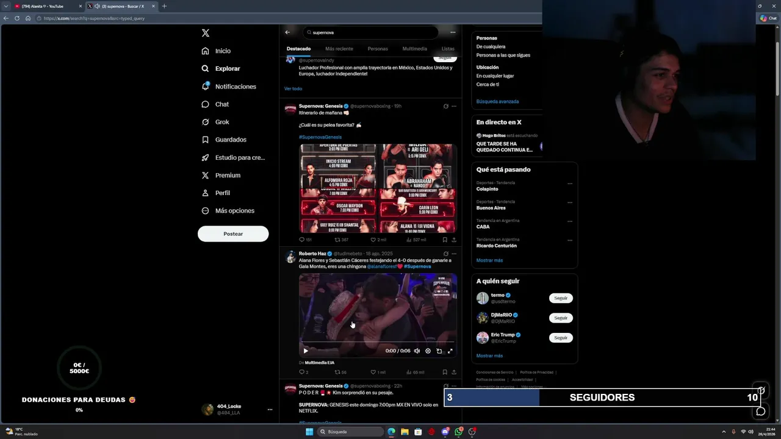Select 'Personas a las que sigues' filter
The width and height of the screenshot is (781, 439).
pos(503,55)
